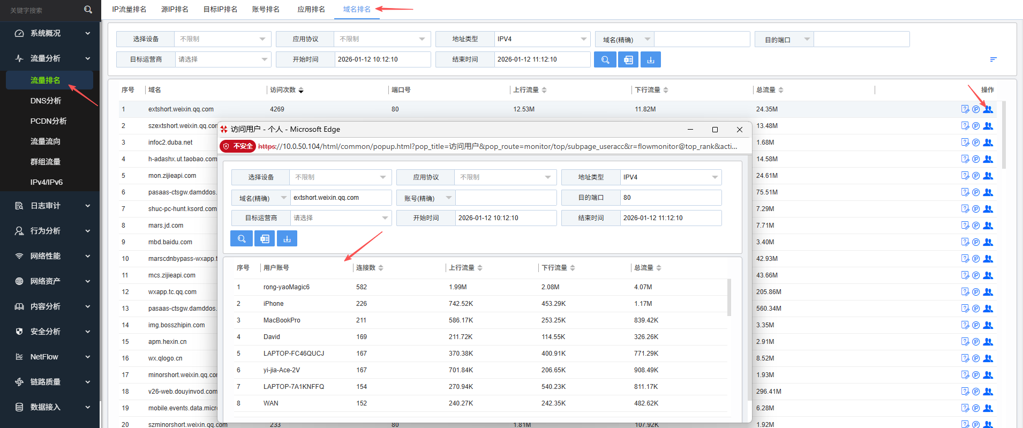The width and height of the screenshot is (1023, 428).
Task: Expand the 日志审计 sidebar menu
Action: point(50,206)
